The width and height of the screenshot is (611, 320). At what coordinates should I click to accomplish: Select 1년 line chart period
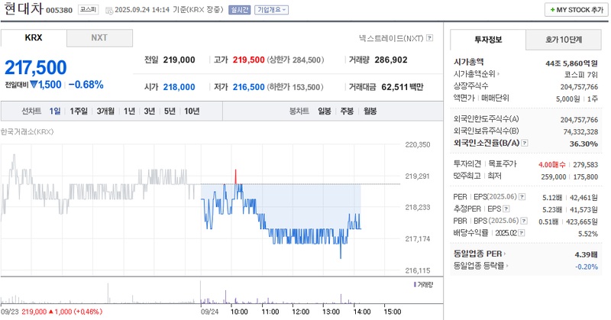[129, 111]
